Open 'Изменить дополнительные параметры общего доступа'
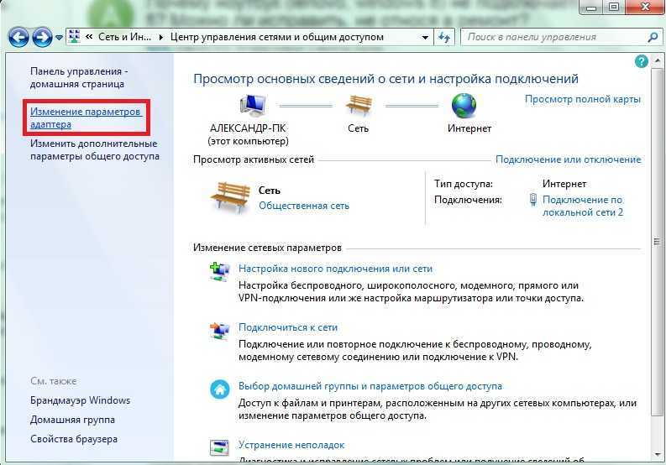 coord(95,149)
